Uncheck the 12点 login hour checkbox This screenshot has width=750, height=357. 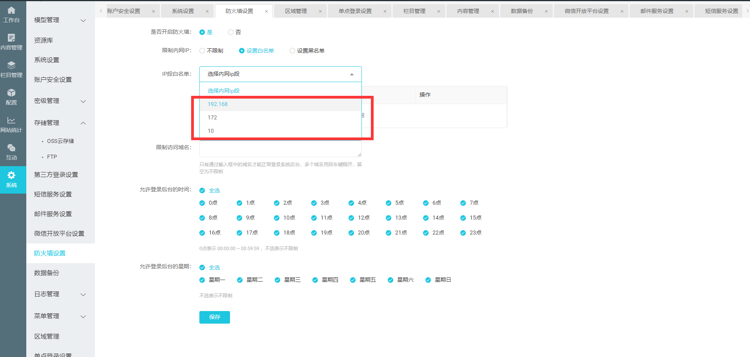351,218
